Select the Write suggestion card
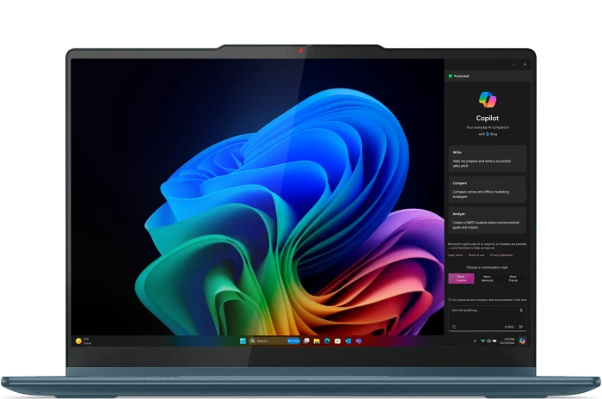Viewport: 602px width, 399px height. pos(488,159)
